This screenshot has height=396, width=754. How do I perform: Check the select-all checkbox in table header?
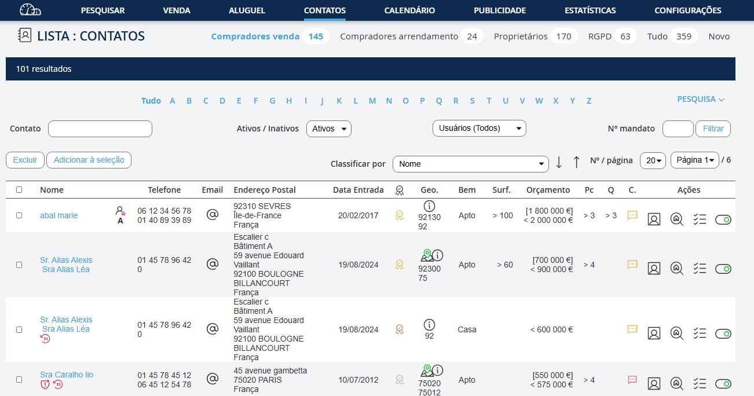coord(19,189)
